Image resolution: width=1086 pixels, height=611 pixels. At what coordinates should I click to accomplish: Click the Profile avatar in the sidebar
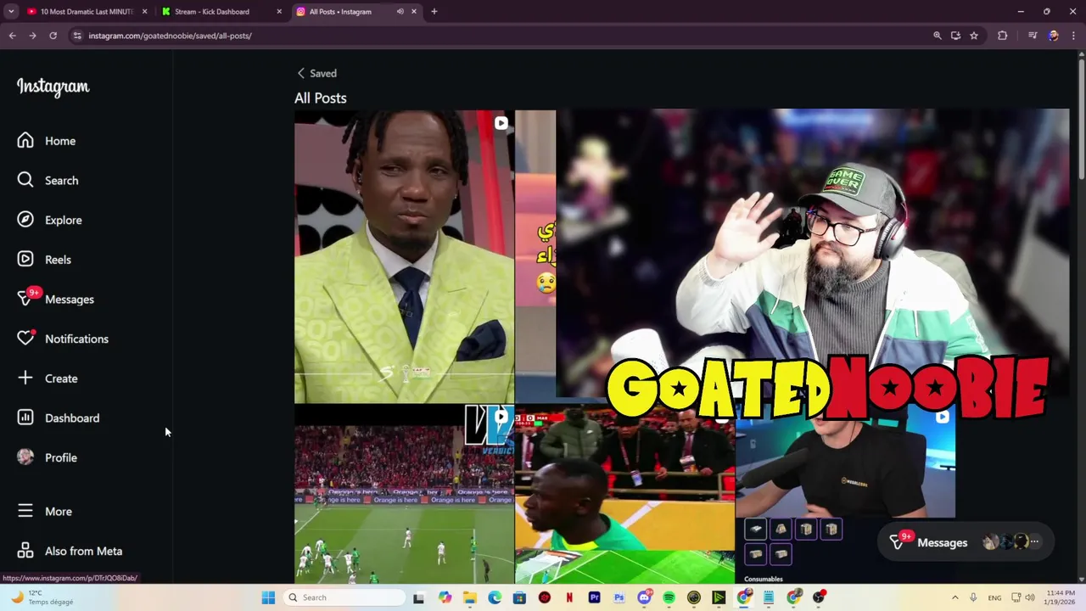pos(25,457)
